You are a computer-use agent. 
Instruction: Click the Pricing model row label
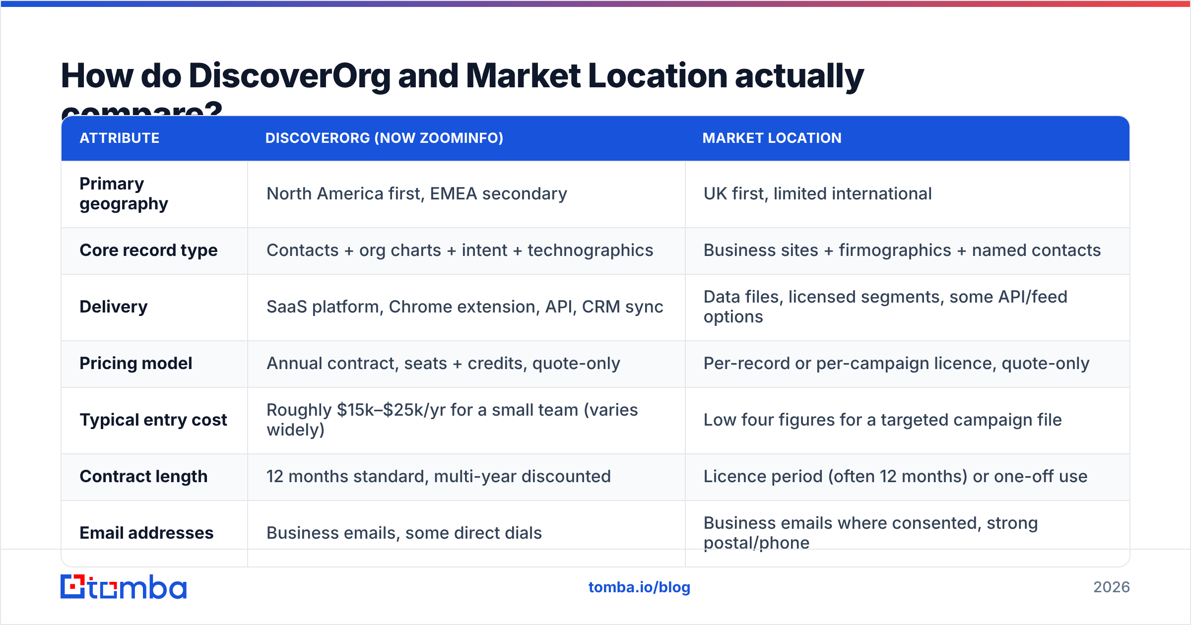pos(136,364)
